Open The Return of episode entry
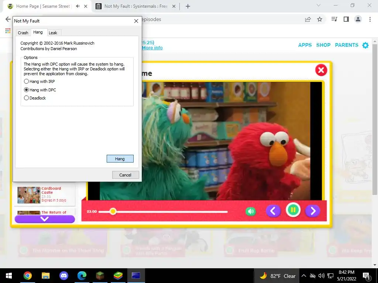Screen dimensions: 378x283 pos(45,212)
